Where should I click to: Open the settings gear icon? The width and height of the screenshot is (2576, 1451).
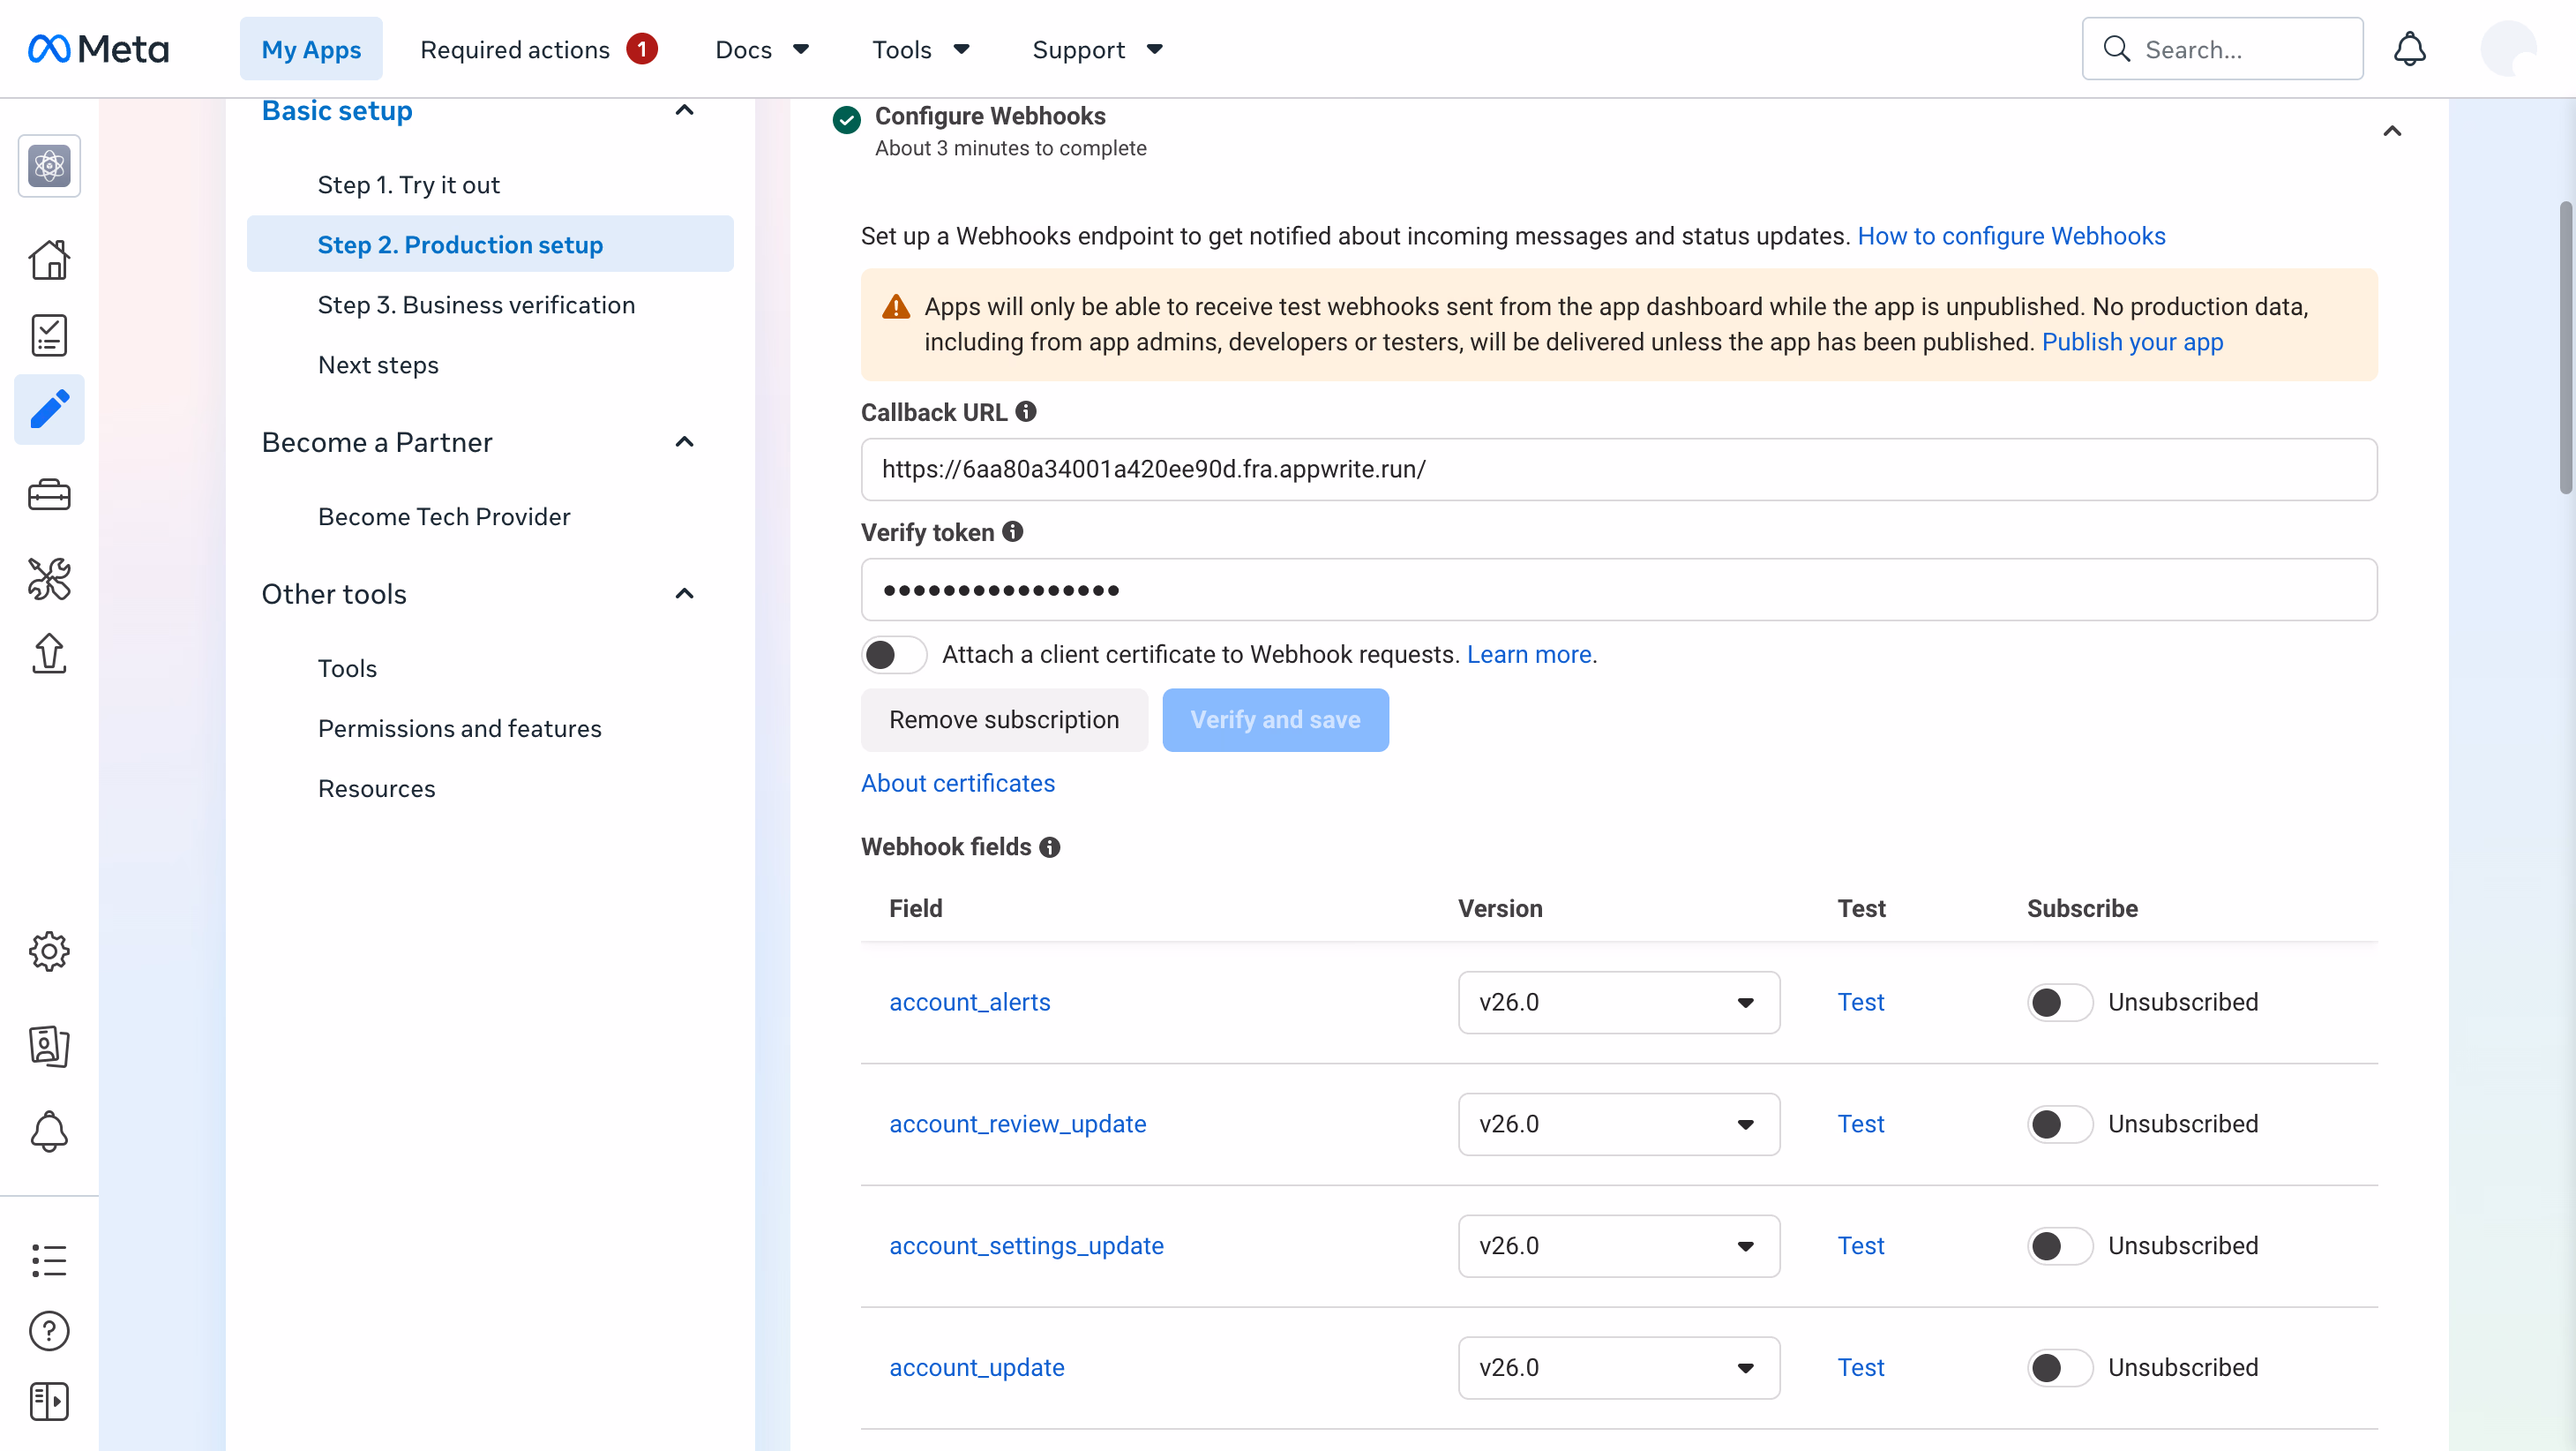[49, 951]
